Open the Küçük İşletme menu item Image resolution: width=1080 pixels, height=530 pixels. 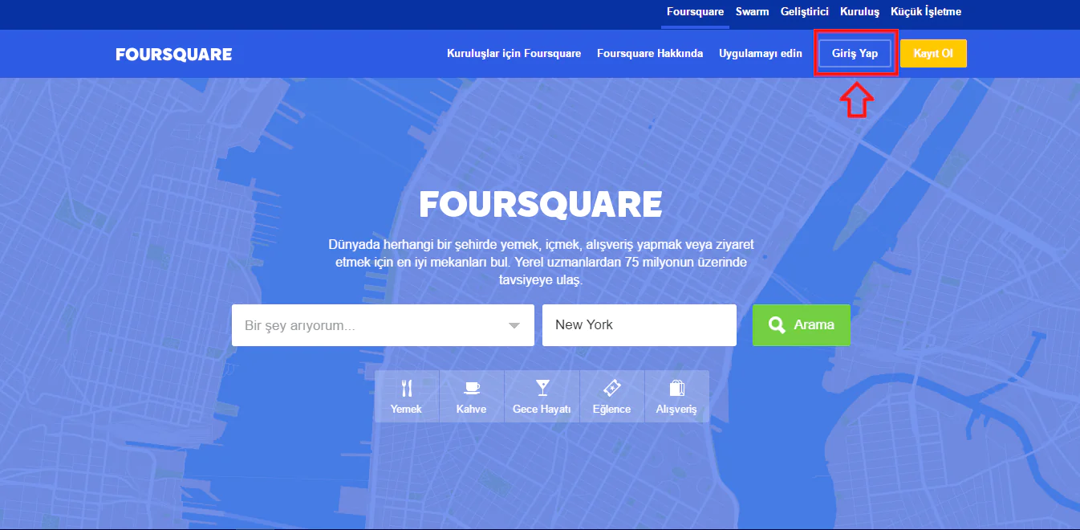926,12
